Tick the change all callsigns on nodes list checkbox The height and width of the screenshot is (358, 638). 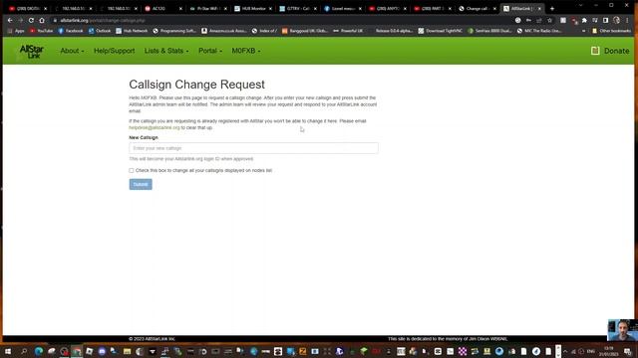(x=132, y=170)
